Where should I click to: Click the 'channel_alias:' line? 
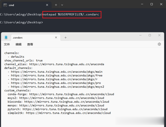coord(54,64)
